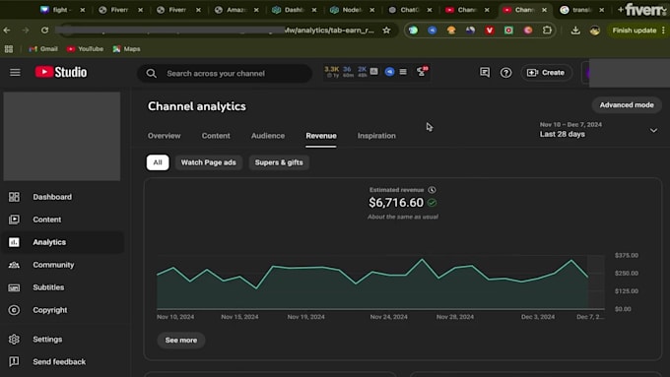This screenshot has height=377, width=670.
Task: Open the Chrome three-dot menu
Action: click(x=663, y=31)
